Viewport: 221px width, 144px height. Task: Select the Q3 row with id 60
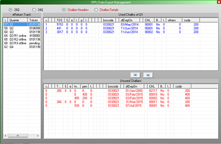(22, 32)
